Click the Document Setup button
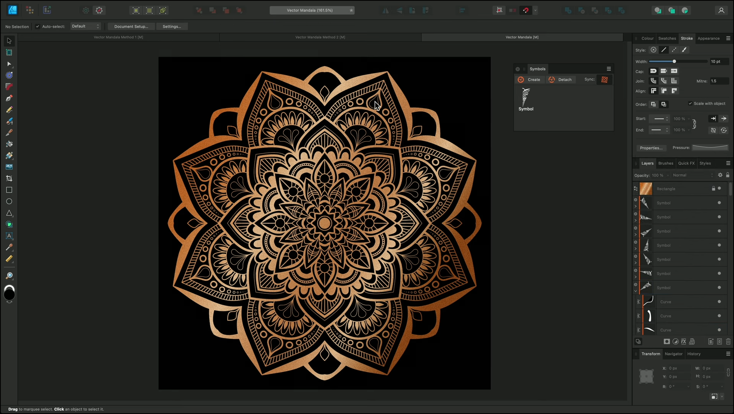Image resolution: width=734 pixels, height=414 pixels. coord(131,26)
